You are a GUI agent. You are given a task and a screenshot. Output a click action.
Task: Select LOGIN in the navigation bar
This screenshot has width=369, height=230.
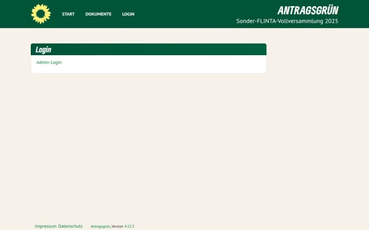click(x=129, y=14)
